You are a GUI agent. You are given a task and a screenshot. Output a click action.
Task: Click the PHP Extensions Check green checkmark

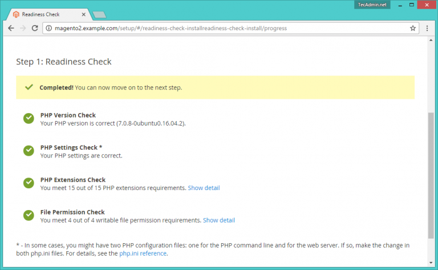[28, 183]
